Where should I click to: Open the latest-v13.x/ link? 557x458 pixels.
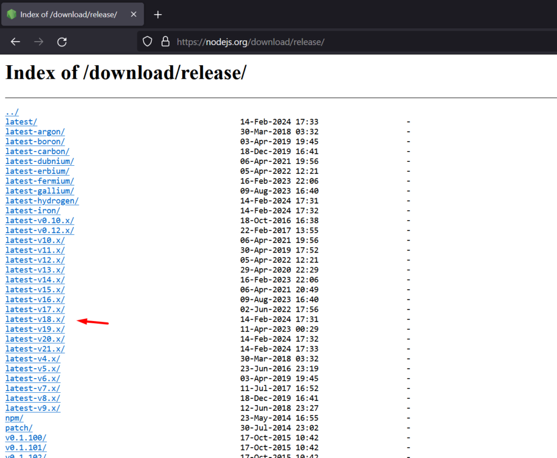click(35, 270)
